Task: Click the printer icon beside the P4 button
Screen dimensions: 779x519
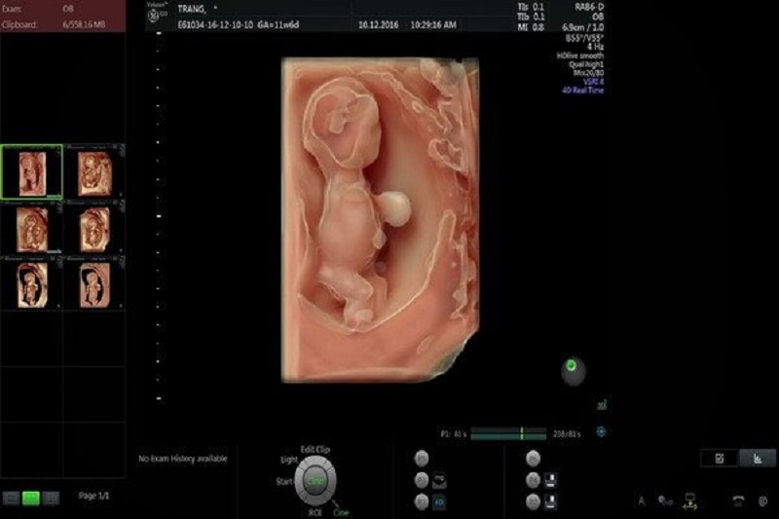Action: [x=550, y=480]
